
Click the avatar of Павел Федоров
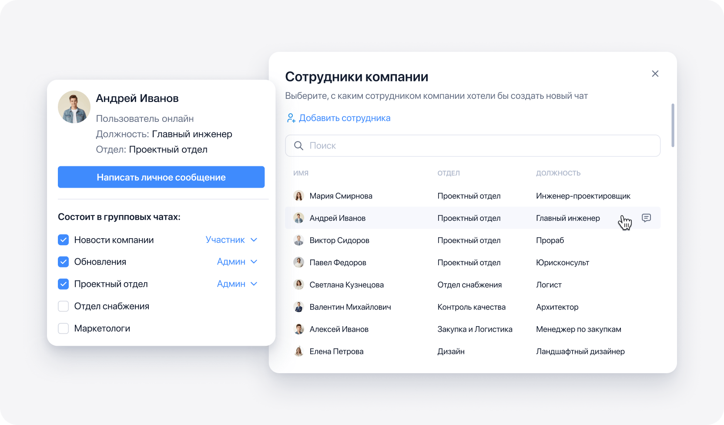[x=299, y=262]
